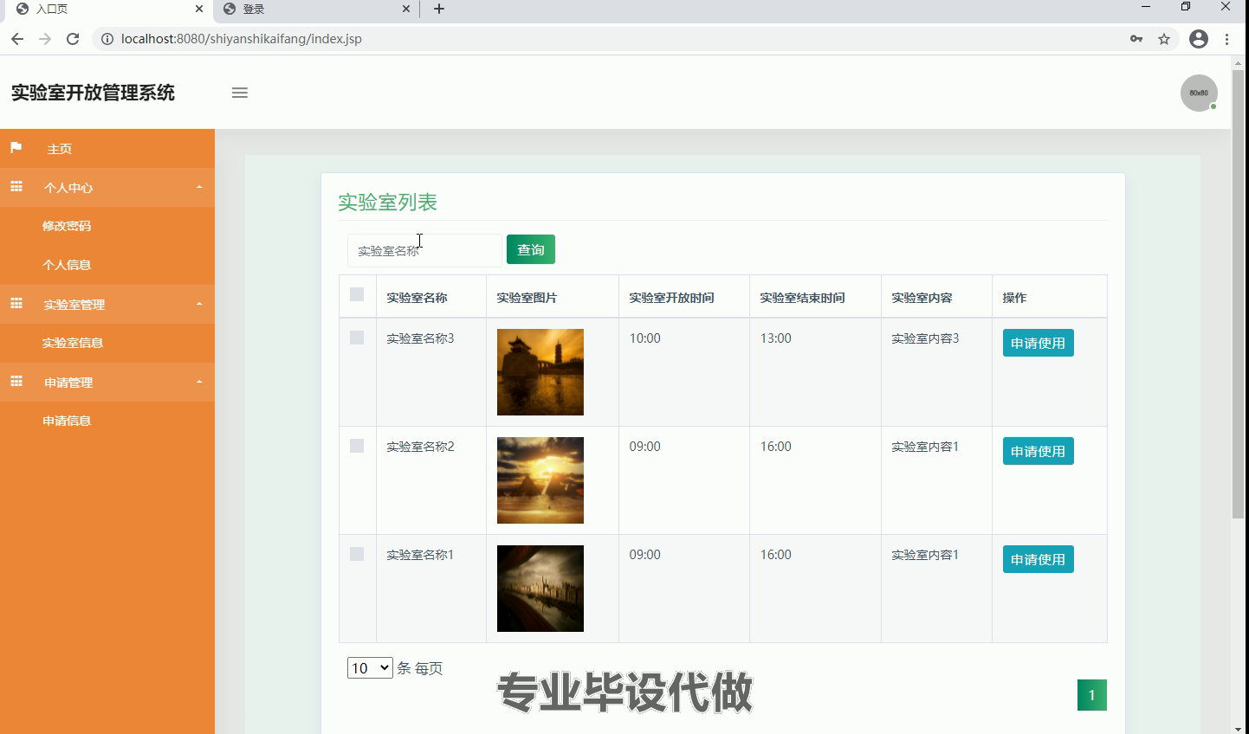Click the browser address bar URL

coord(242,39)
